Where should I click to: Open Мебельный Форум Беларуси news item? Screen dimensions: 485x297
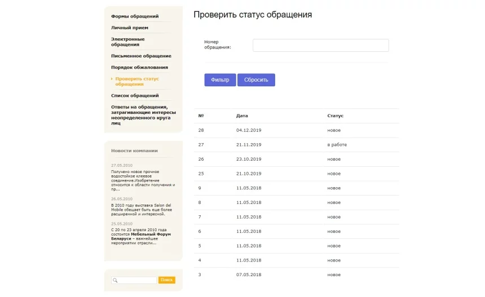click(141, 236)
